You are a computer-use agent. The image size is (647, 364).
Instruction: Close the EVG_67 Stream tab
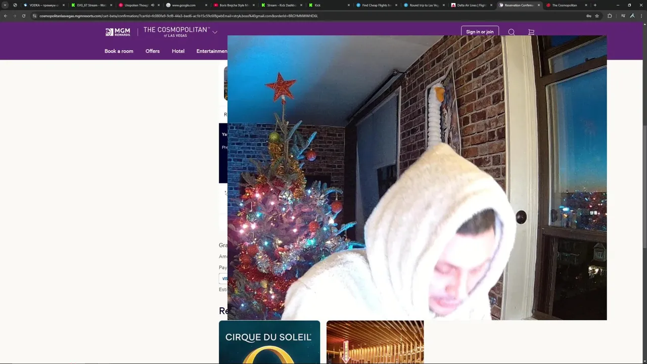coord(111,5)
